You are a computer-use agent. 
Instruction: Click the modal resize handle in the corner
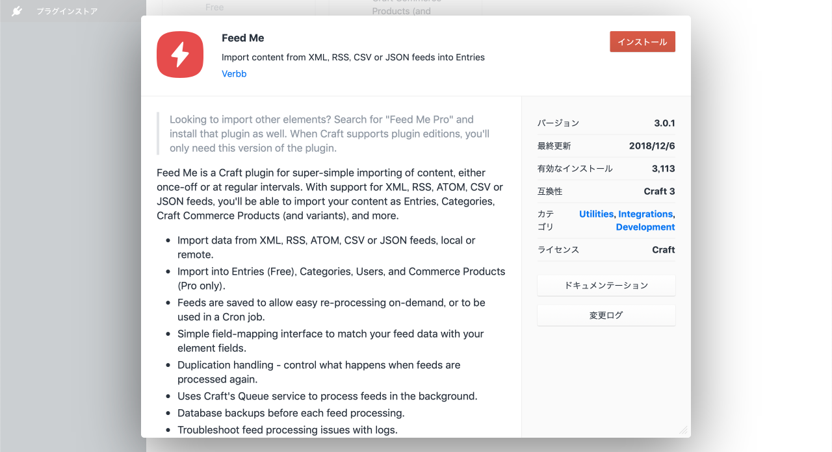tap(682, 430)
